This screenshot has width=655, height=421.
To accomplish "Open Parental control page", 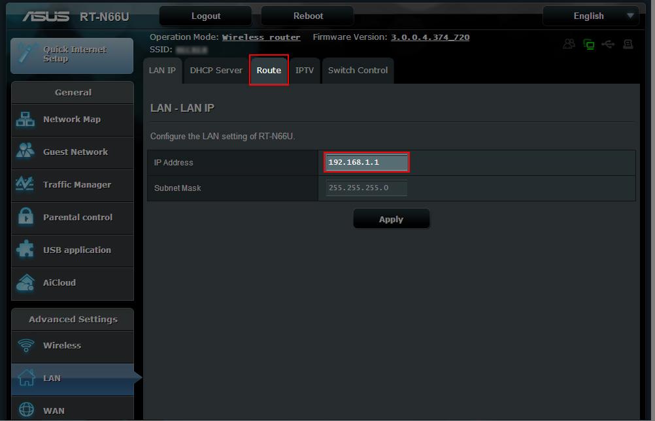I will [73, 217].
